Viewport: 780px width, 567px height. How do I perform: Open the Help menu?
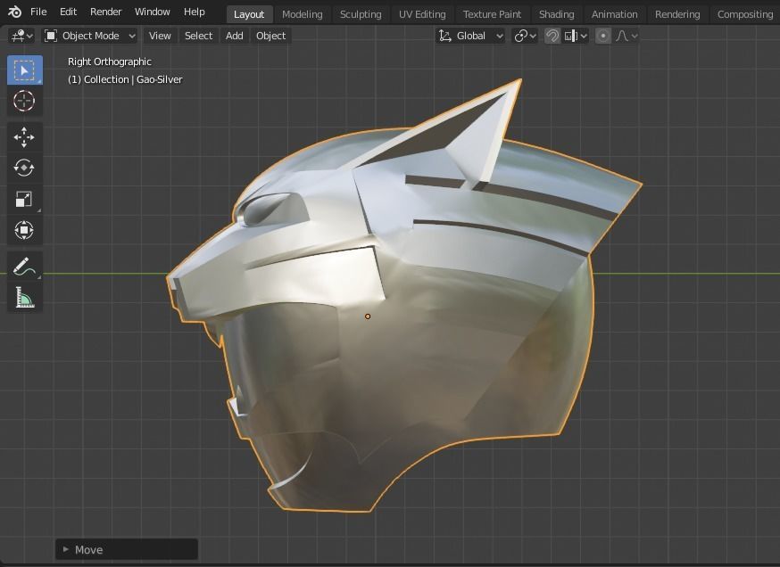click(194, 12)
